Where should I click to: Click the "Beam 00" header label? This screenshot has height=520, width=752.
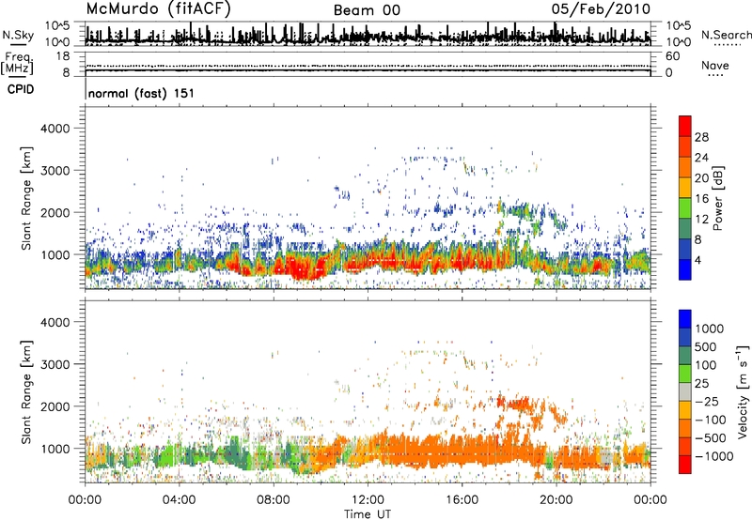point(367,10)
